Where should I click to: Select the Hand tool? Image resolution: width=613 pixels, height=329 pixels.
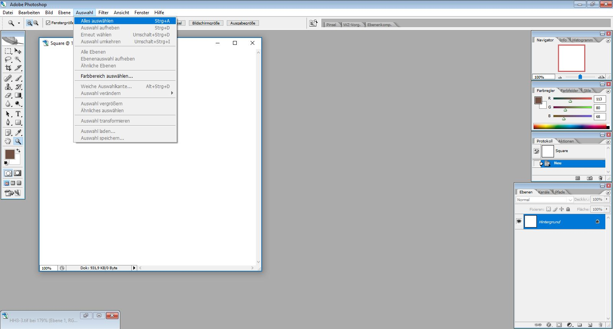tap(8, 141)
